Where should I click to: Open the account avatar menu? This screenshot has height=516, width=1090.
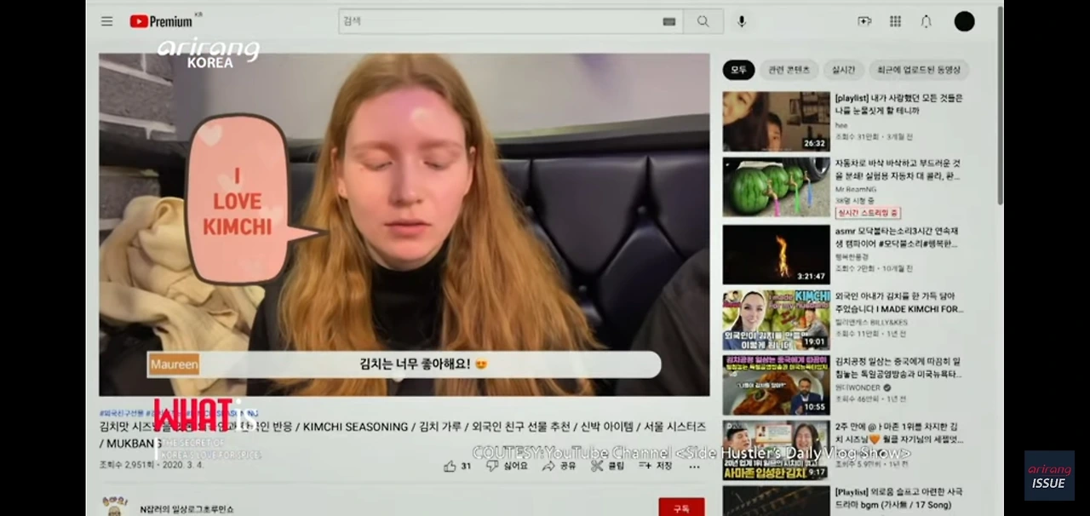[x=964, y=21]
